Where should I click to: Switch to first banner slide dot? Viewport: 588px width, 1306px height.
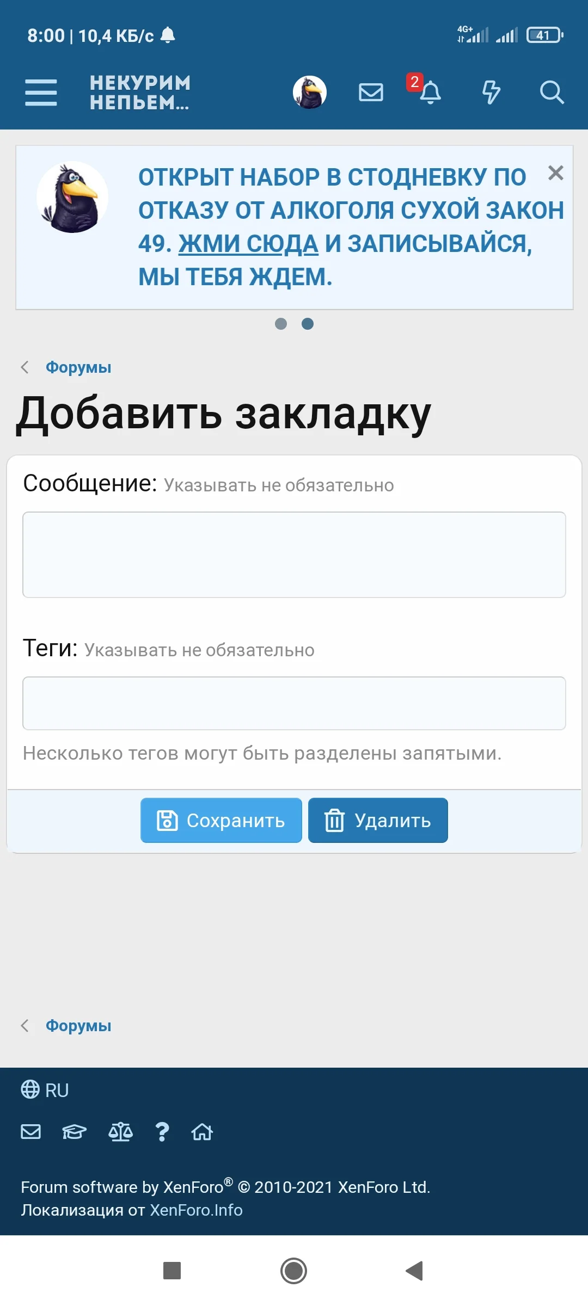(281, 324)
